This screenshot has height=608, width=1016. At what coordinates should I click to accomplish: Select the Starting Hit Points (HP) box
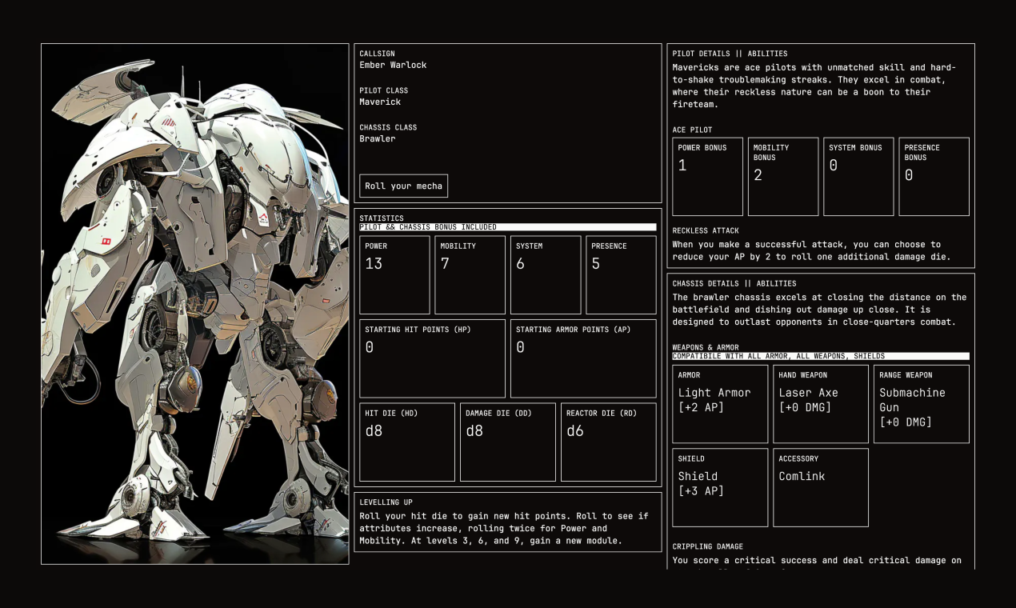point(432,358)
